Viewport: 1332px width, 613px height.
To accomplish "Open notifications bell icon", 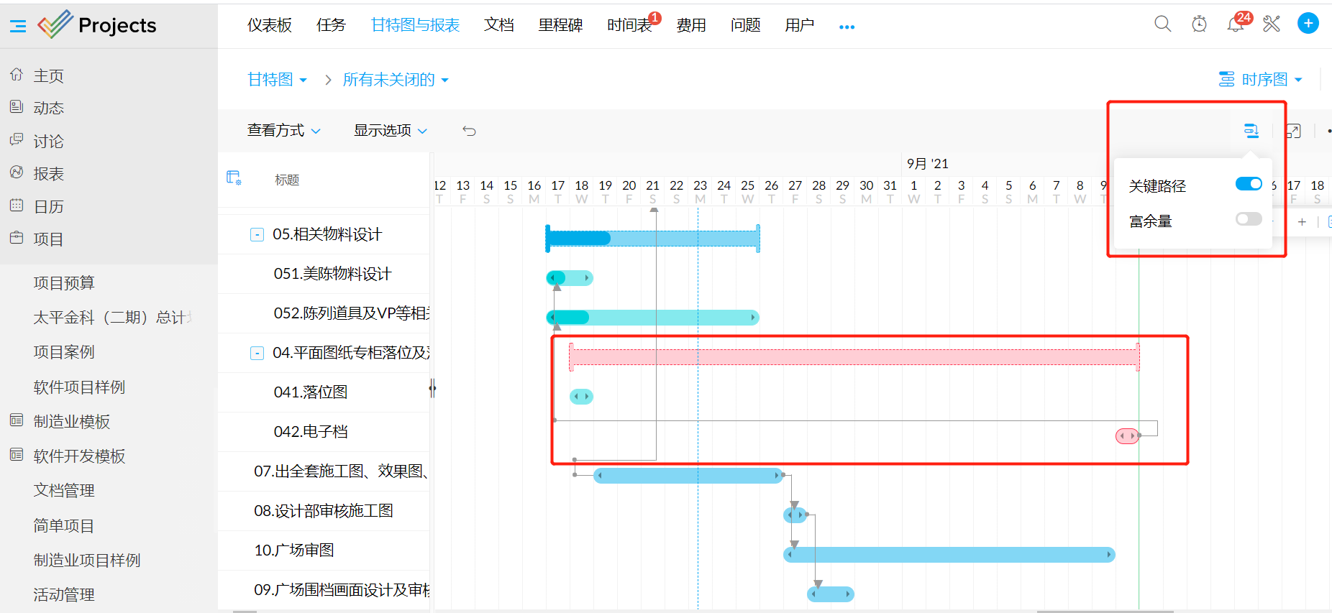I will (x=1235, y=25).
